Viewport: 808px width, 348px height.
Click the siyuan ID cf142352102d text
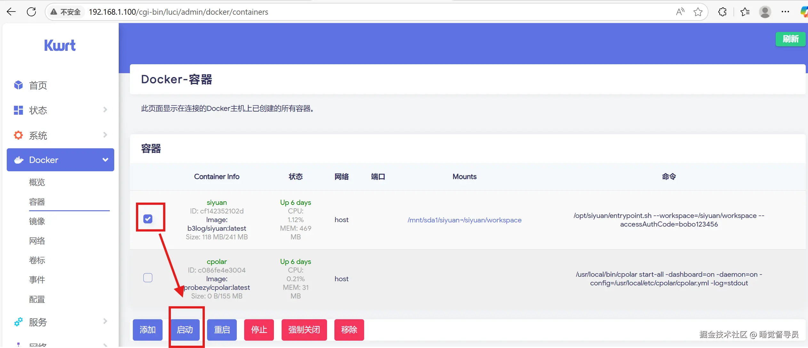click(x=217, y=211)
